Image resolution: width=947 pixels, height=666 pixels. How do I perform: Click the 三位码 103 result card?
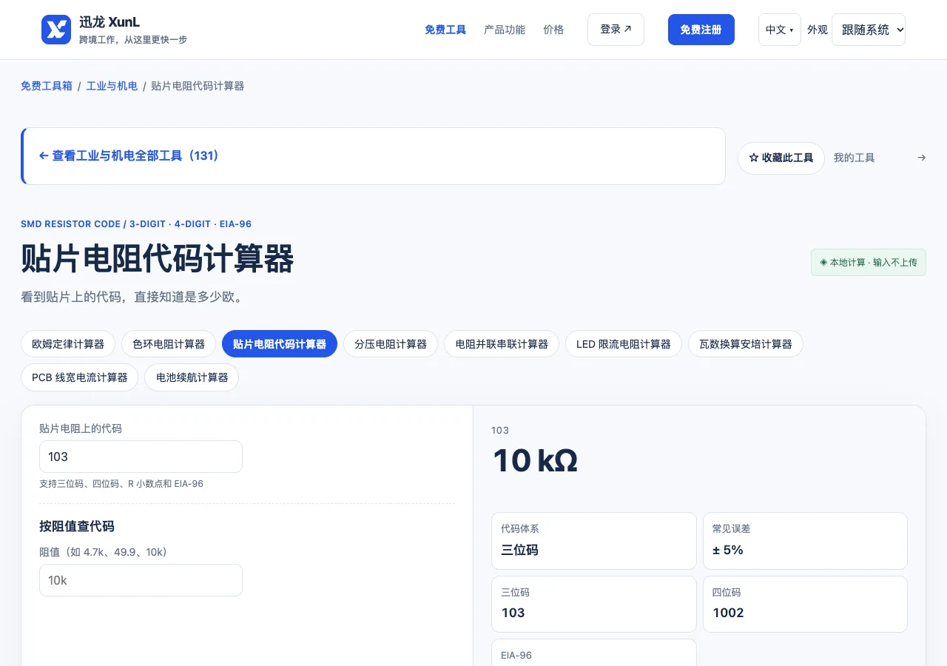pos(594,605)
